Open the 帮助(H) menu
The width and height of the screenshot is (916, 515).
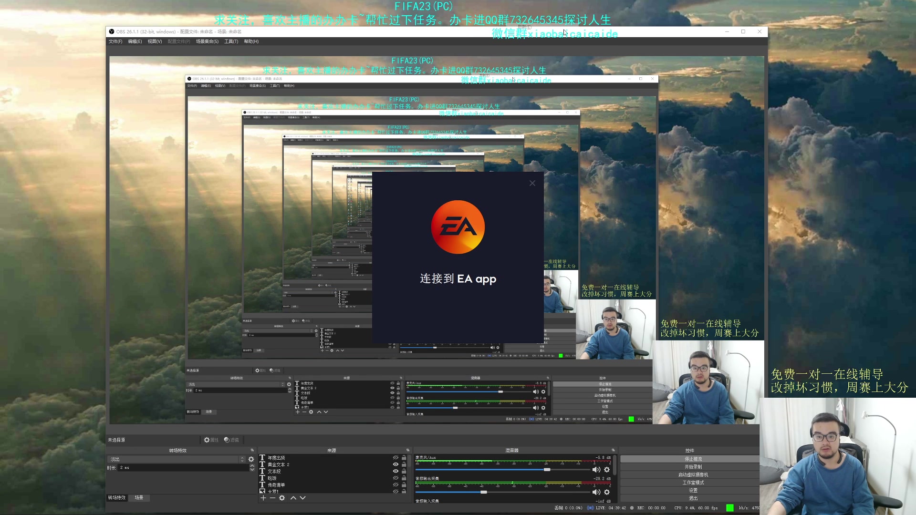click(x=251, y=41)
